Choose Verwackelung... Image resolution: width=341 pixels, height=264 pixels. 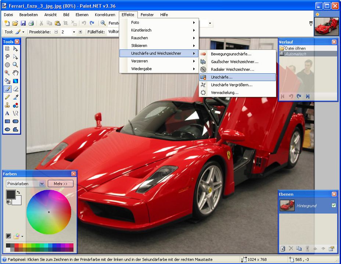pos(237,93)
